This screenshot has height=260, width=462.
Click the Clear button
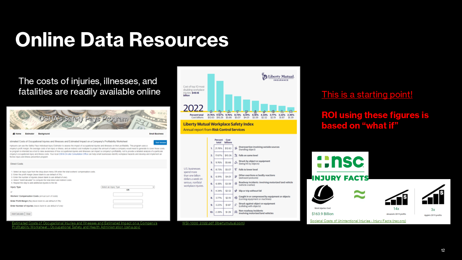[28, 214]
